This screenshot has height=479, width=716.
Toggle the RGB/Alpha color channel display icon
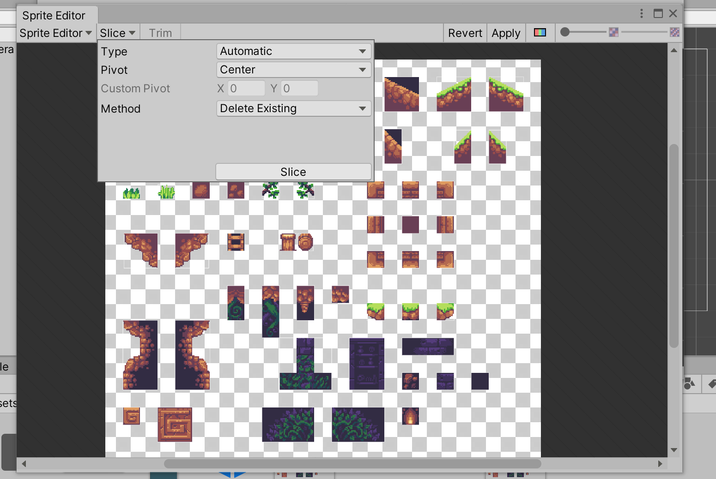[x=540, y=33]
